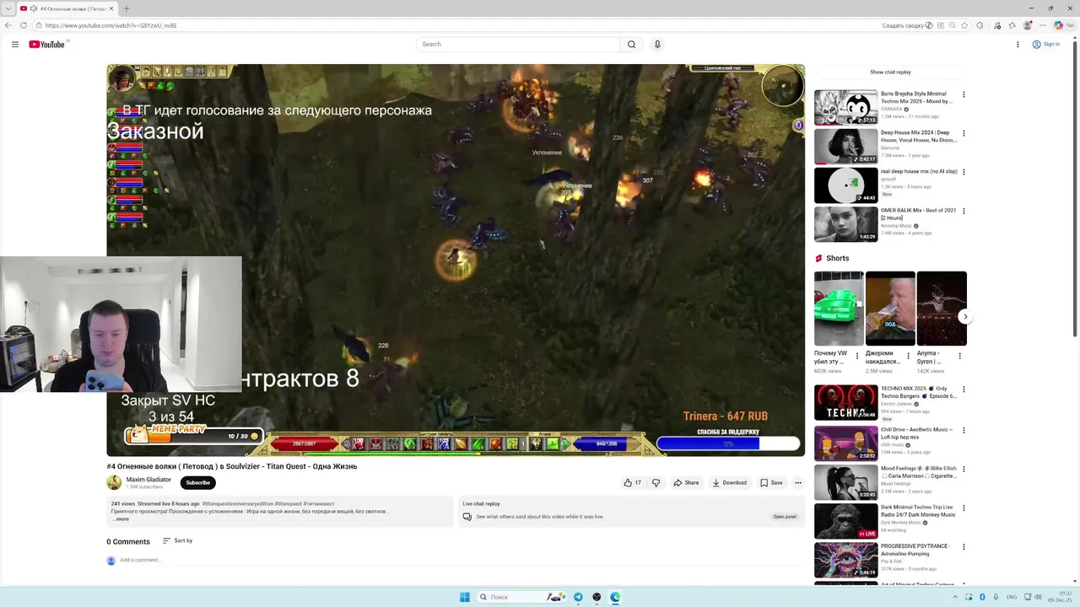Click Создать сводку in address bar
Screen dimensions: 1080x607
[907, 25]
